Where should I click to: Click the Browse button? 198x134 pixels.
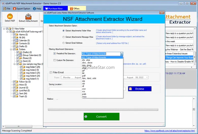[140, 89]
